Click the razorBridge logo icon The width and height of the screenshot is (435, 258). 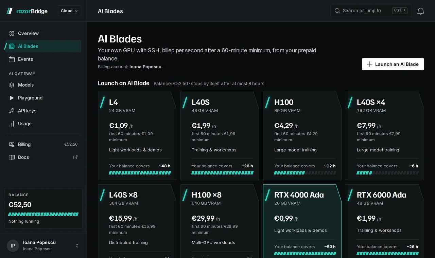coord(10,11)
